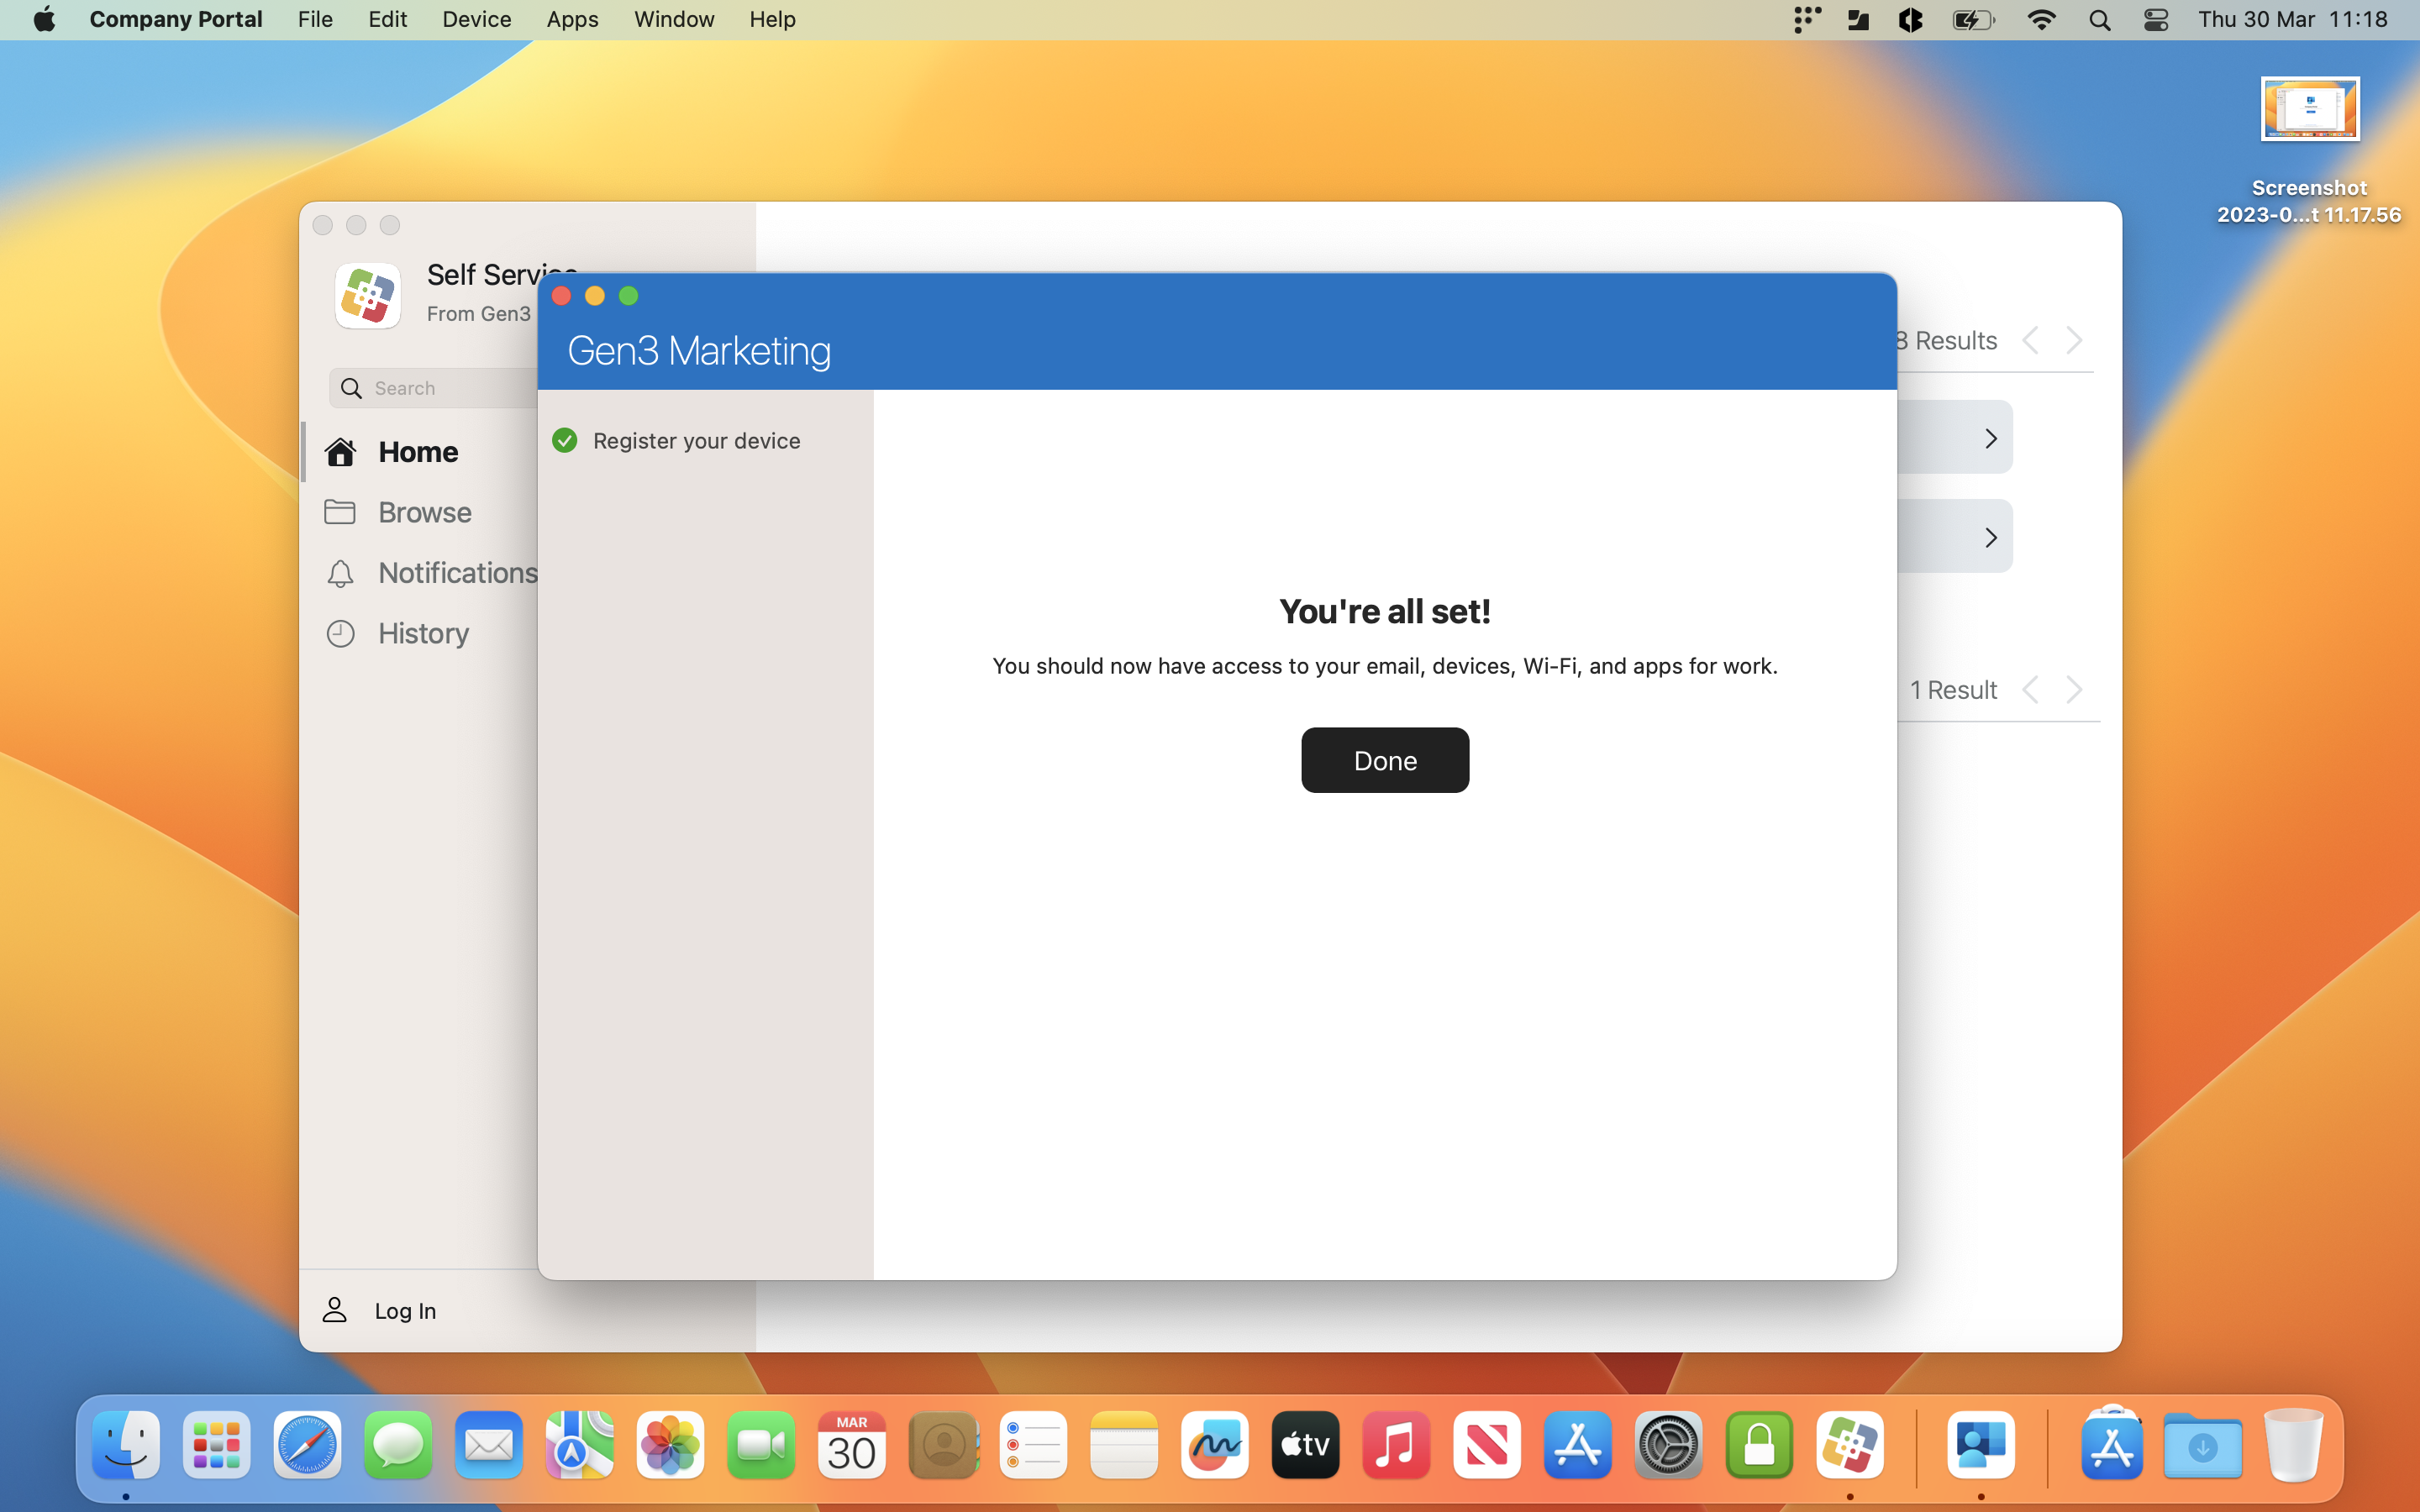Open Home in Self Service sidebar
This screenshot has height=1512, width=2420.
[418, 452]
